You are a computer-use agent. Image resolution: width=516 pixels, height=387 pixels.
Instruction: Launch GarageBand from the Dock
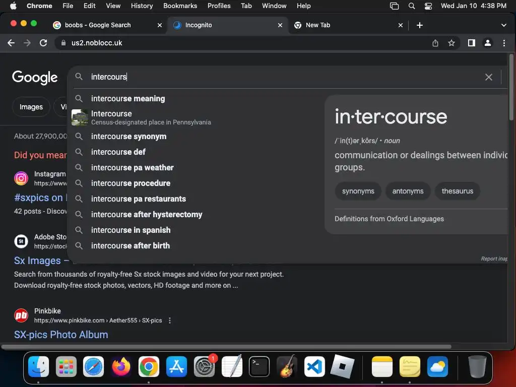[x=287, y=366]
